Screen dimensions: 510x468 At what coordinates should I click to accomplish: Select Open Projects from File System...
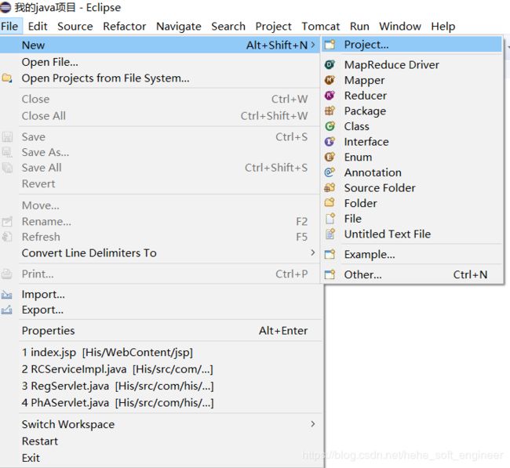pyautogui.click(x=105, y=78)
